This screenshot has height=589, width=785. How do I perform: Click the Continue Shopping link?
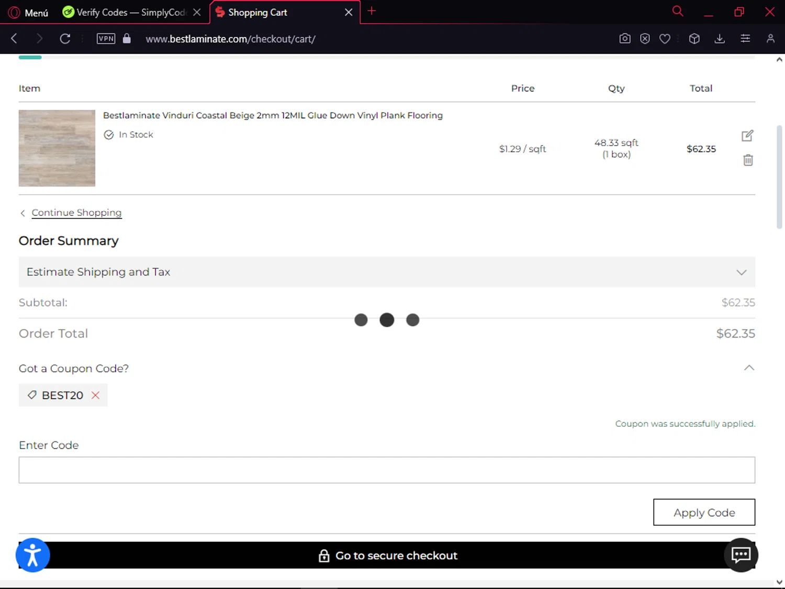76,213
